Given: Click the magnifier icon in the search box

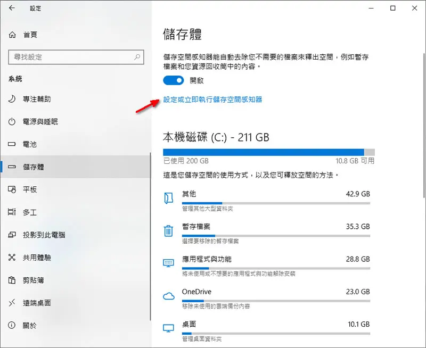Looking at the screenshot, I should pyautogui.click(x=137, y=57).
